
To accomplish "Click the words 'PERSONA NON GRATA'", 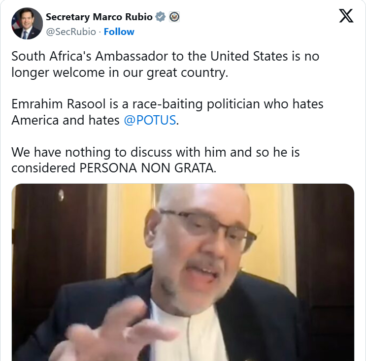I will [x=147, y=168].
